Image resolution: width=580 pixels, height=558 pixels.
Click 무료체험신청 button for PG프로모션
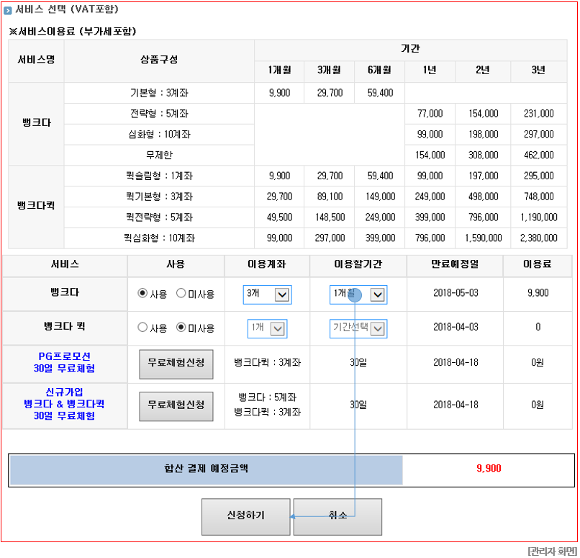[x=176, y=364]
